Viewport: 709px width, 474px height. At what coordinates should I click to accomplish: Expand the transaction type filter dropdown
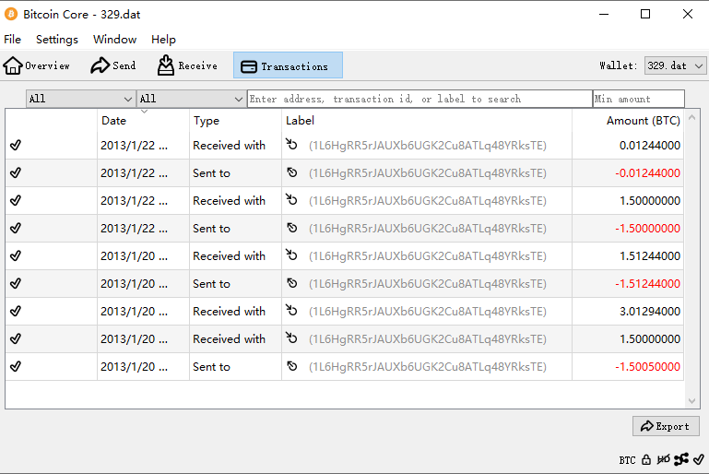[191, 99]
